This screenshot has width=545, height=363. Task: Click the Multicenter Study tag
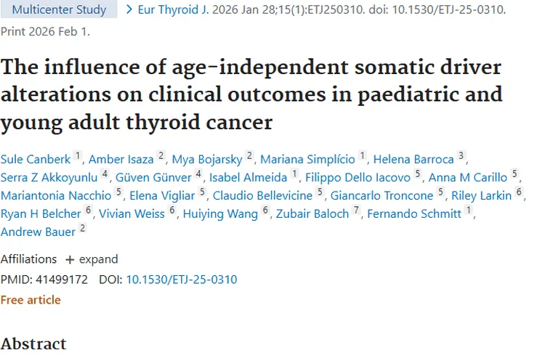point(60,10)
